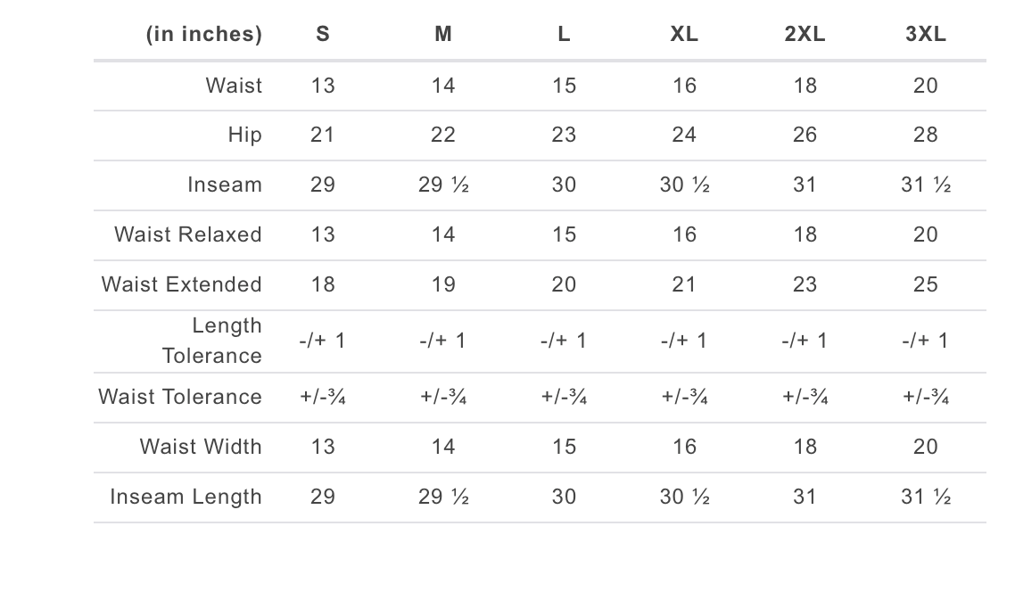
Task: Select Hip value 26 under 2XL
Action: (805, 135)
